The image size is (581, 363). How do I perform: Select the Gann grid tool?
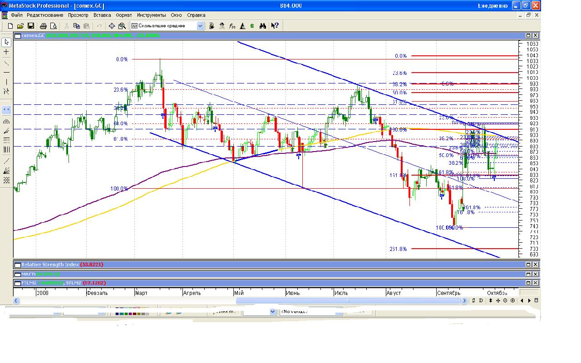pos(6,180)
